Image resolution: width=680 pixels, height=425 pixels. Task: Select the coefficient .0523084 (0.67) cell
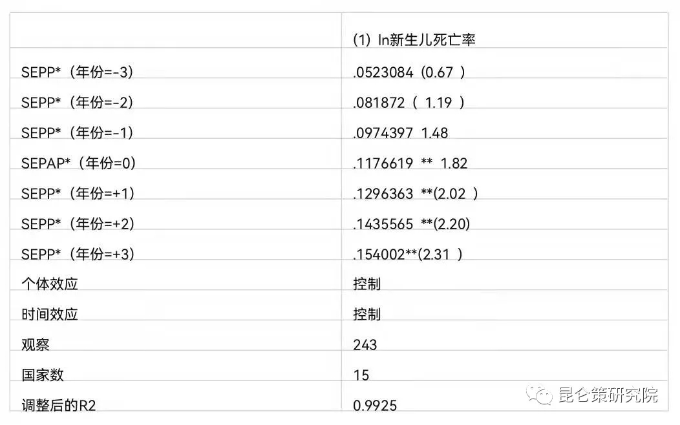[409, 72]
